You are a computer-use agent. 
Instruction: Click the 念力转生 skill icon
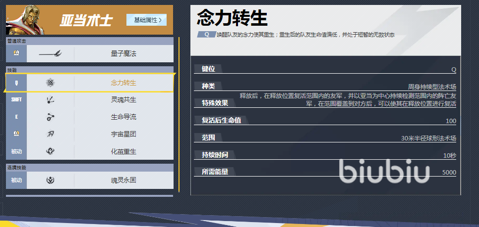[x=50, y=83]
